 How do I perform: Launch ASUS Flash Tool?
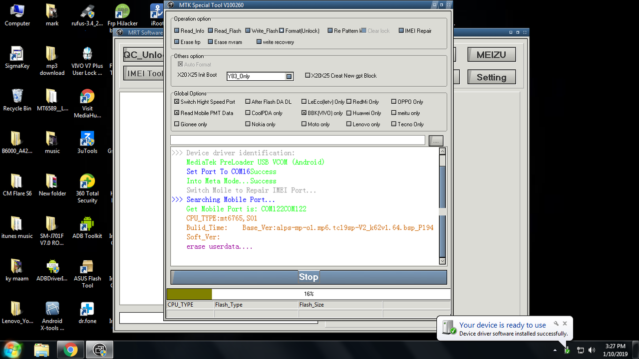pyautogui.click(x=87, y=274)
